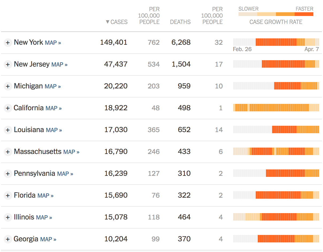The height and width of the screenshot is (252, 323).
Task: Click the darkest FASTER legend swatch
Action: click(304, 14)
